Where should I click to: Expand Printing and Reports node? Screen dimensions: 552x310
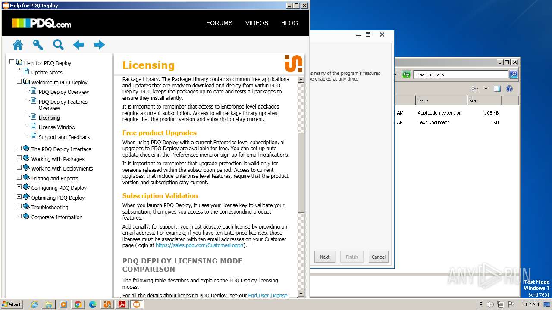coord(19,177)
